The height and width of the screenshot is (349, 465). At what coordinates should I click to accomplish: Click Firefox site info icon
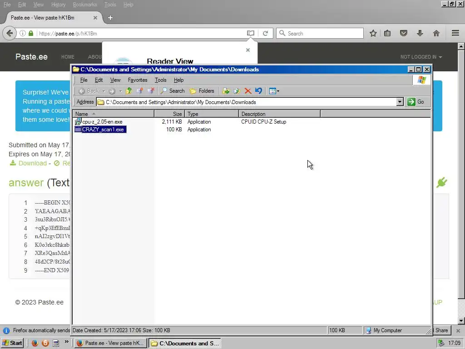pos(23,33)
